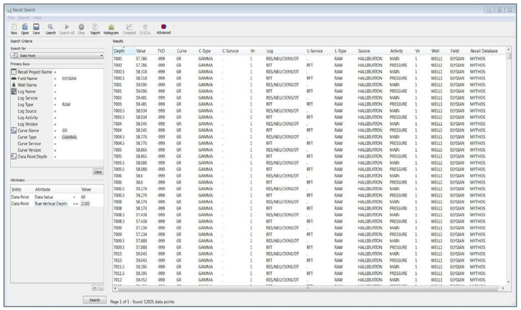This screenshot has width=521, height=310.
Task: Click the L-Type column header
Action: pos(340,51)
